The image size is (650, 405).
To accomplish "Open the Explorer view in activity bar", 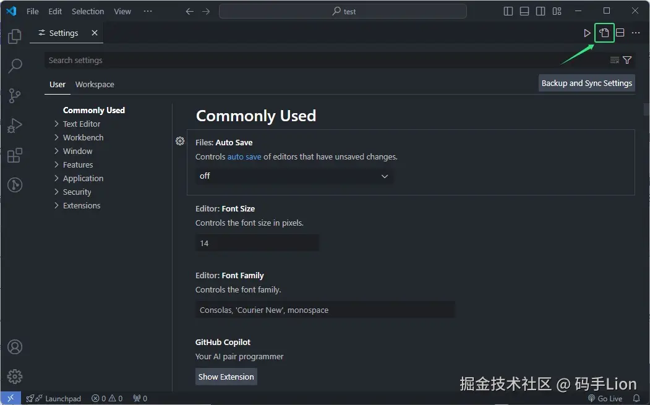I will pyautogui.click(x=14, y=36).
